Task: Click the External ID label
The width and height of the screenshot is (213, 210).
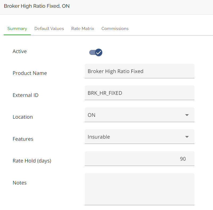Action: click(25, 95)
